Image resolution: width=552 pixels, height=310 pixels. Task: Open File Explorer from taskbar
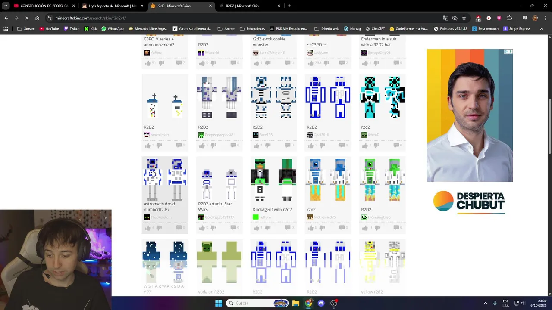(296, 303)
